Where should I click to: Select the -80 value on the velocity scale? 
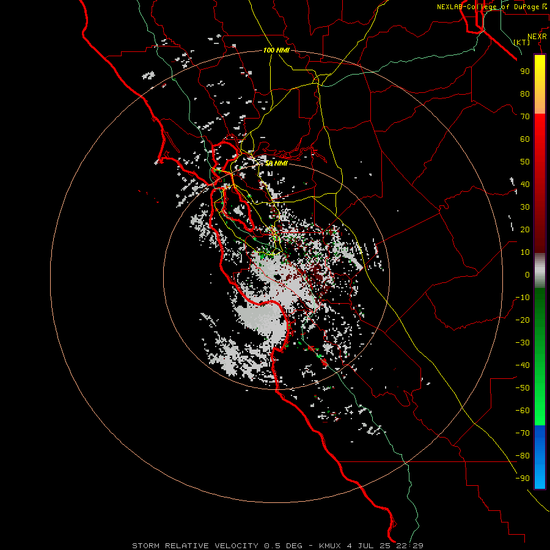click(522, 456)
